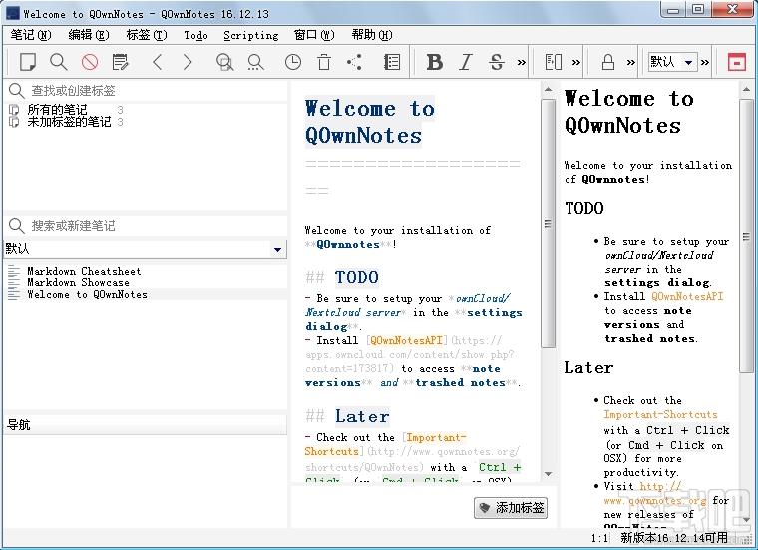758x550 pixels.
Task: Click the replace text magnifier icon
Action: coord(255,62)
